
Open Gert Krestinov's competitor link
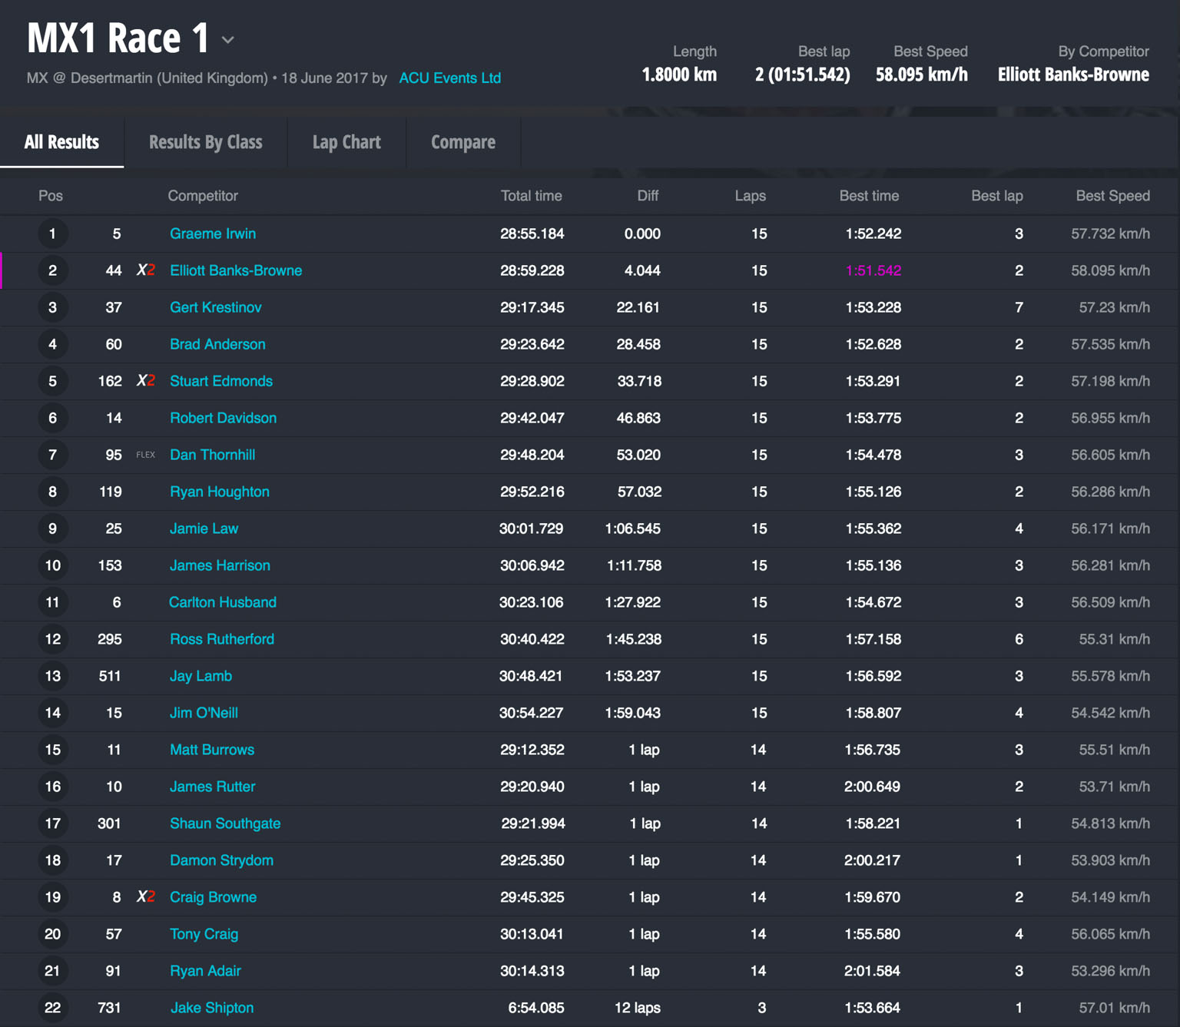coord(215,307)
